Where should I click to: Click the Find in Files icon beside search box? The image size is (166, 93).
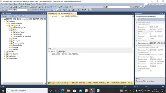106,7
